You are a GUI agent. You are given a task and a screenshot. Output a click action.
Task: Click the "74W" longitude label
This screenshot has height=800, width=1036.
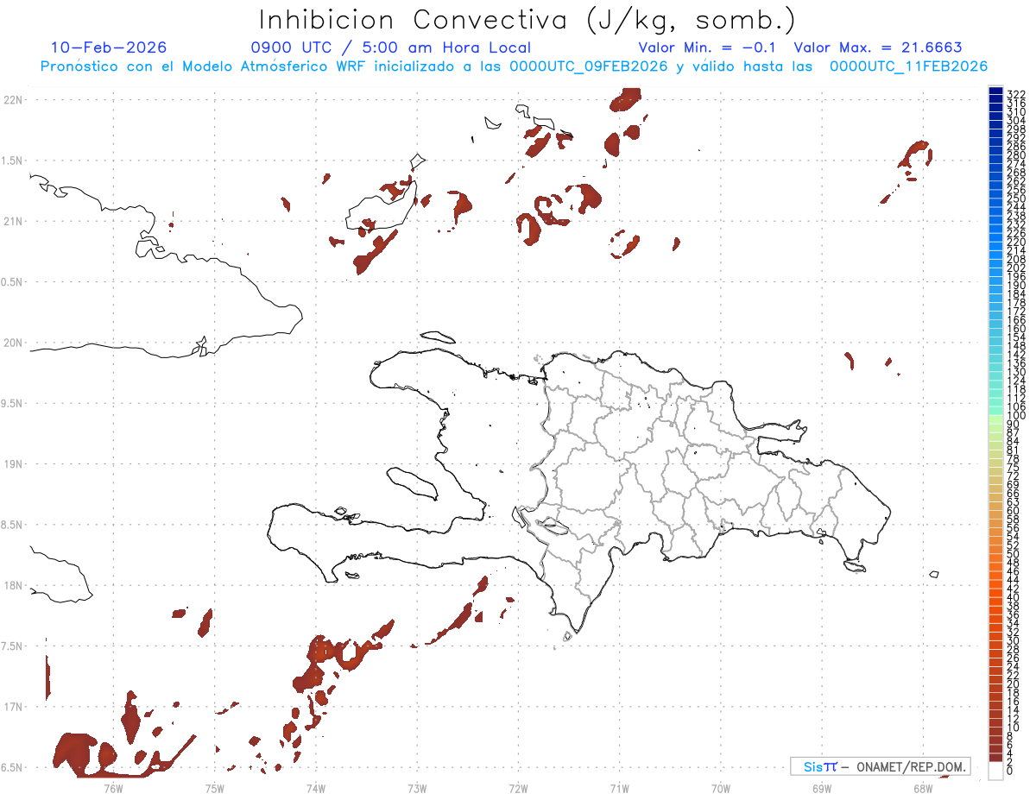(316, 787)
